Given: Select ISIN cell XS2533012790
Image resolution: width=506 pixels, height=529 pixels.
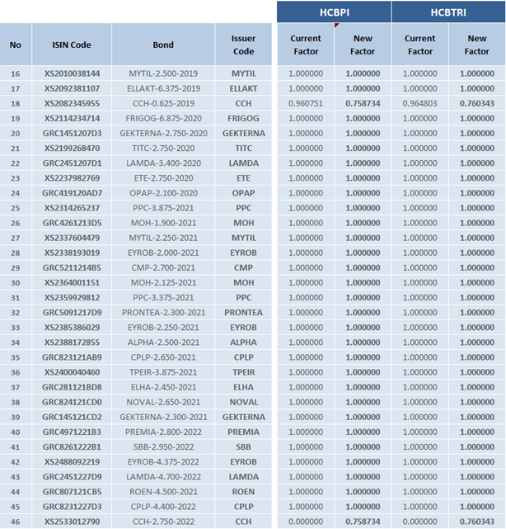Looking at the screenshot, I should (x=72, y=521).
